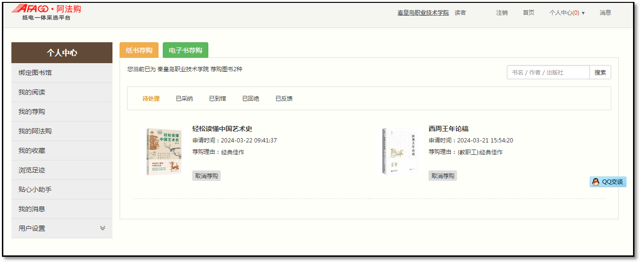Show the 已回绝 recommendations
This screenshot has height=263, width=643.
(251, 99)
